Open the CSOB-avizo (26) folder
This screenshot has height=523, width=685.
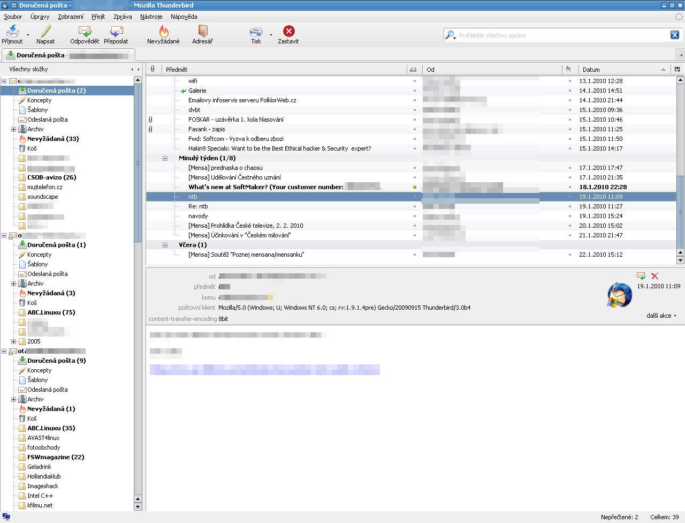[x=51, y=177]
